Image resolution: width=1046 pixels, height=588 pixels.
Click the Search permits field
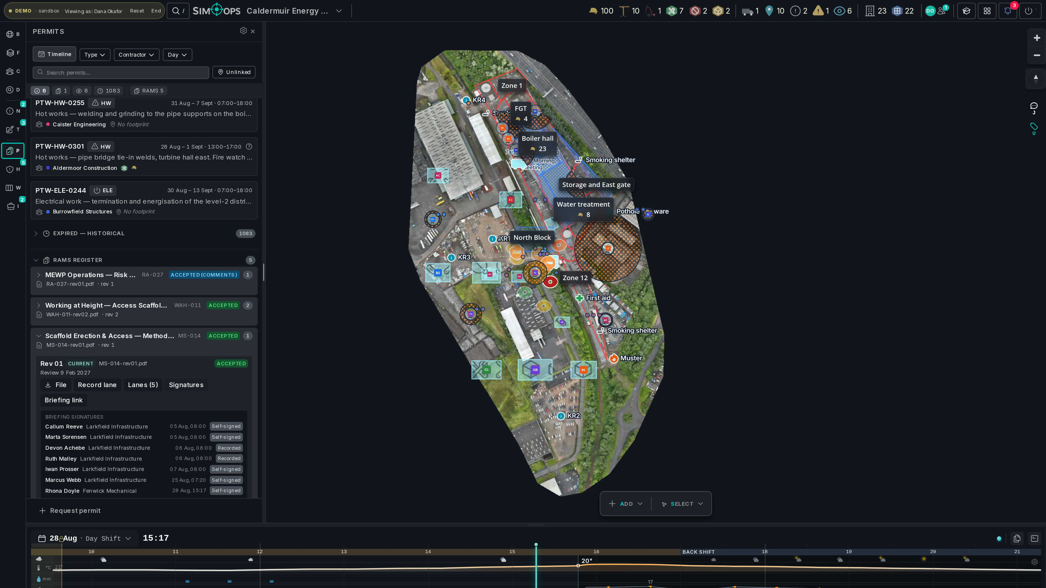coord(121,72)
